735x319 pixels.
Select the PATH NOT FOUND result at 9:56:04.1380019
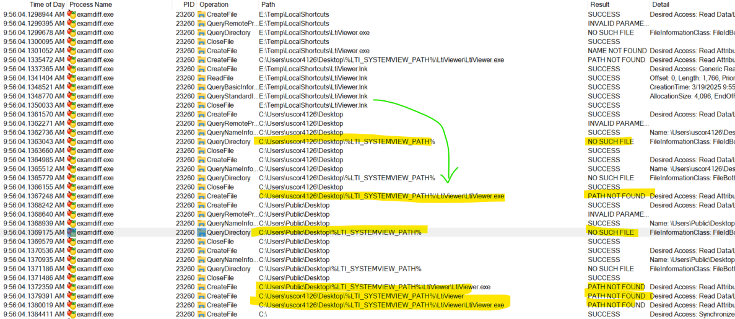616,305
